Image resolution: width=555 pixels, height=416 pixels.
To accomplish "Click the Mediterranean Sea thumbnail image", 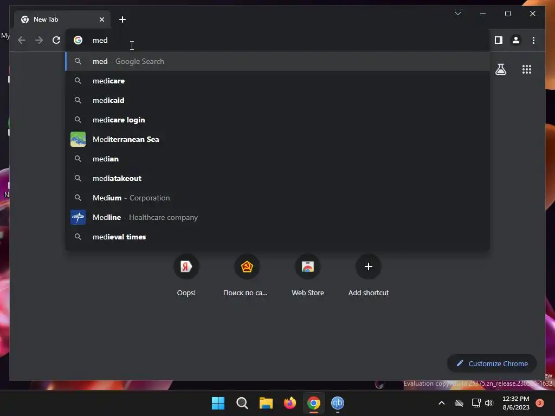I will [78, 139].
